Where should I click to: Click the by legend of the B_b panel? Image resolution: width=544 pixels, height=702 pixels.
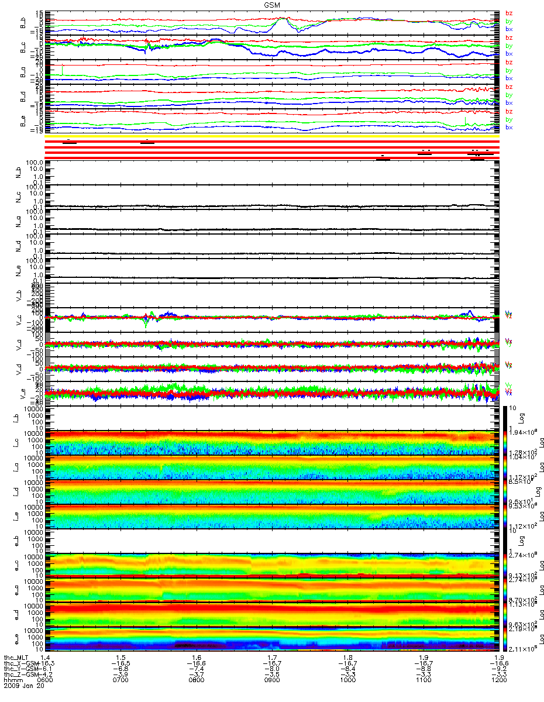tap(509, 21)
